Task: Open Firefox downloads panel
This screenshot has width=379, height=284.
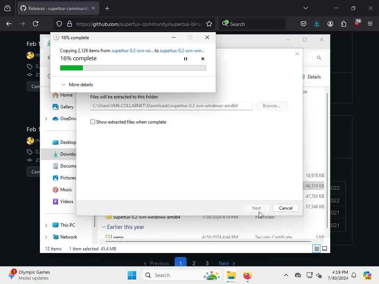Action: click(317, 24)
